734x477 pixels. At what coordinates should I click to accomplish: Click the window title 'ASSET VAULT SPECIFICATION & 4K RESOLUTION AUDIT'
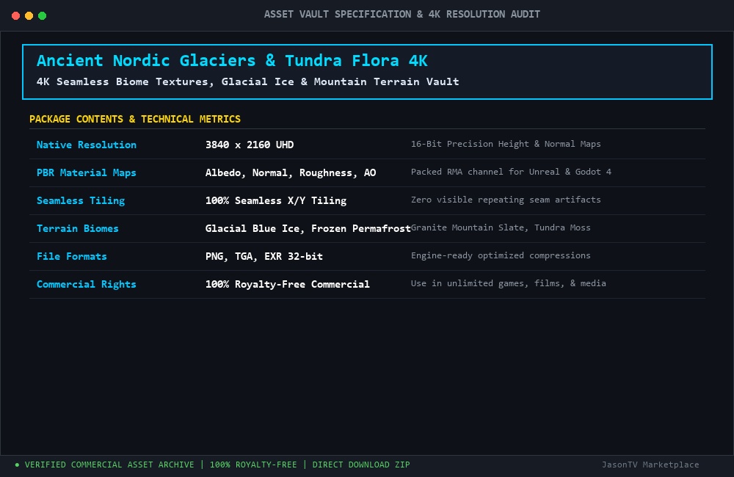point(401,15)
